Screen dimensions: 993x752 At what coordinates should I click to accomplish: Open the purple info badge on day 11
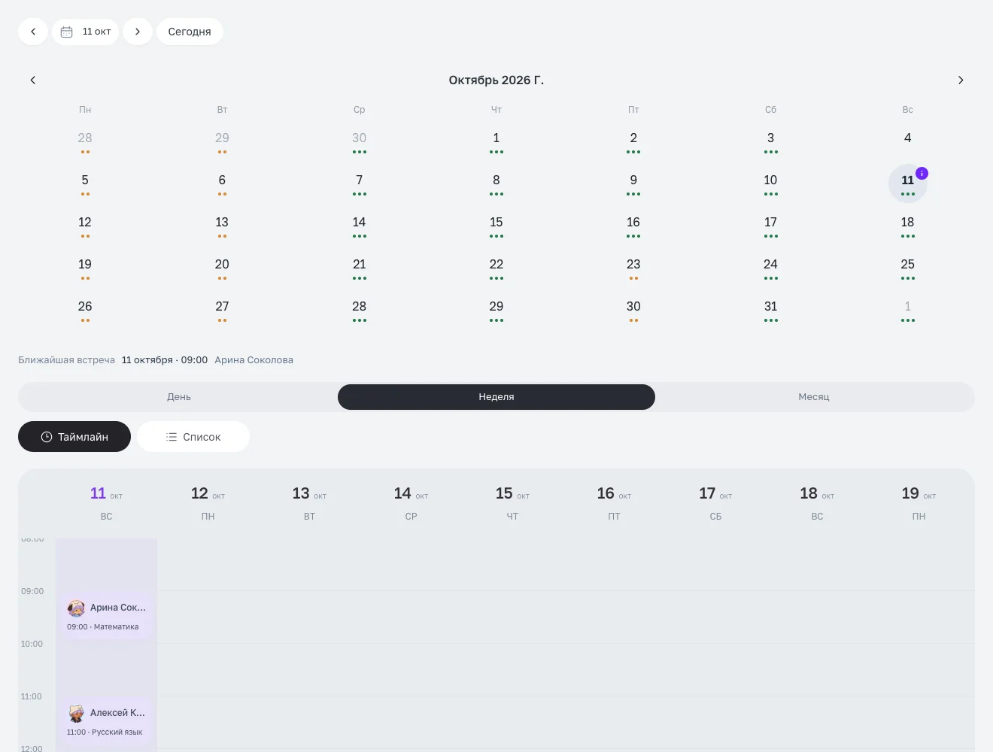pyautogui.click(x=922, y=173)
